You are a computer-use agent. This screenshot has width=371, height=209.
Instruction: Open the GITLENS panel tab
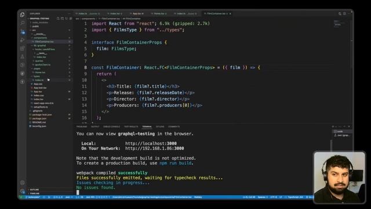(160, 127)
